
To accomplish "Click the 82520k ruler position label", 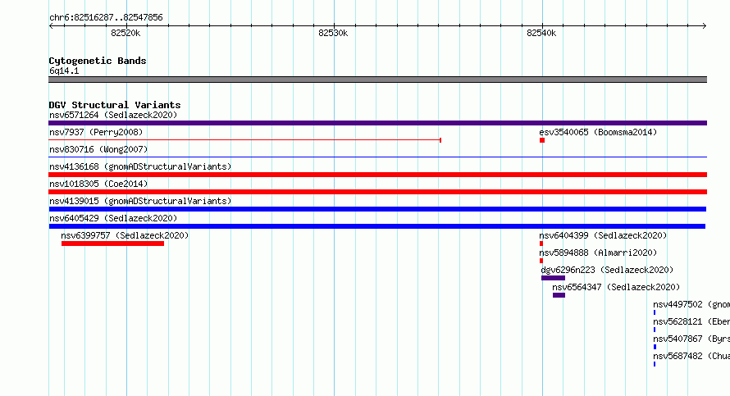I will pos(125,33).
